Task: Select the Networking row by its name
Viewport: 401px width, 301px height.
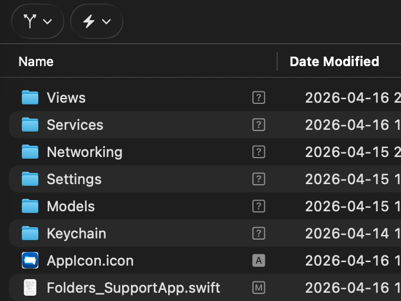Action: point(85,152)
